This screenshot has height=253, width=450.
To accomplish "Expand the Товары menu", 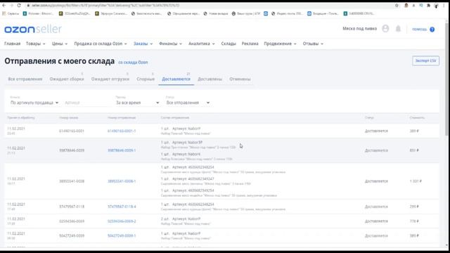I will 36,44.
